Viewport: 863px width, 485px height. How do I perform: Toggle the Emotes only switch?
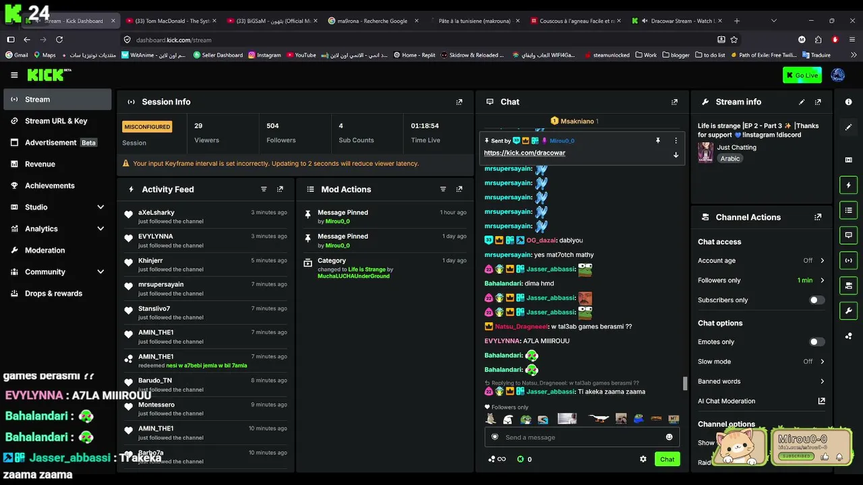816,342
